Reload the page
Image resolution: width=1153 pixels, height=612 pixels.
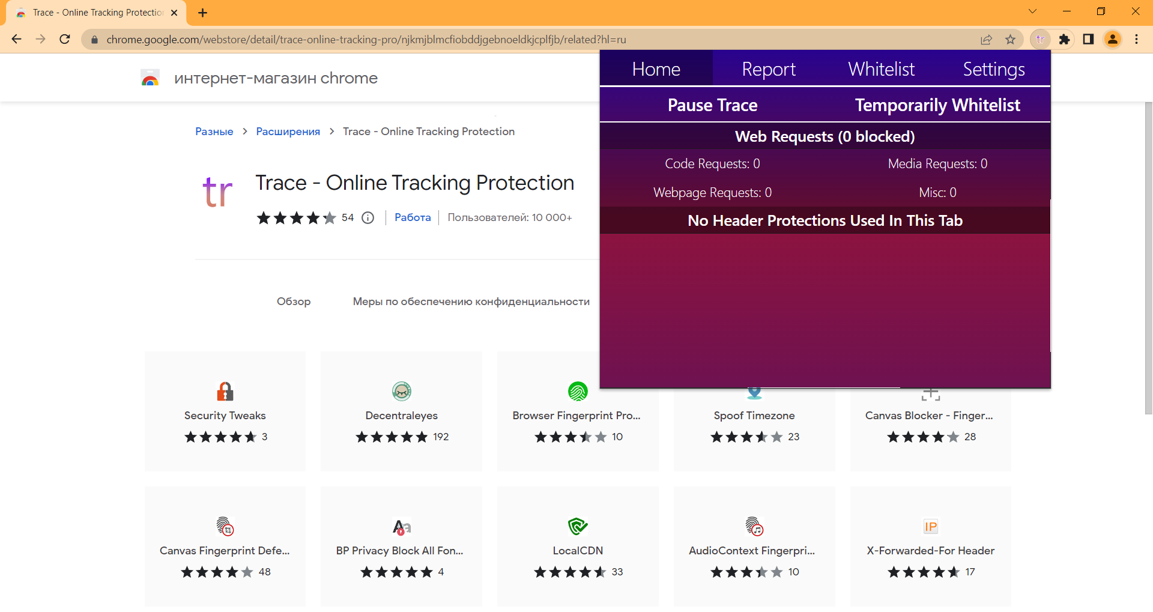point(65,39)
